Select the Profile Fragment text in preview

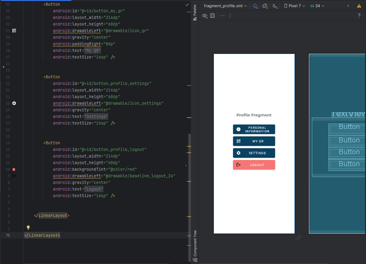pyautogui.click(x=254, y=115)
